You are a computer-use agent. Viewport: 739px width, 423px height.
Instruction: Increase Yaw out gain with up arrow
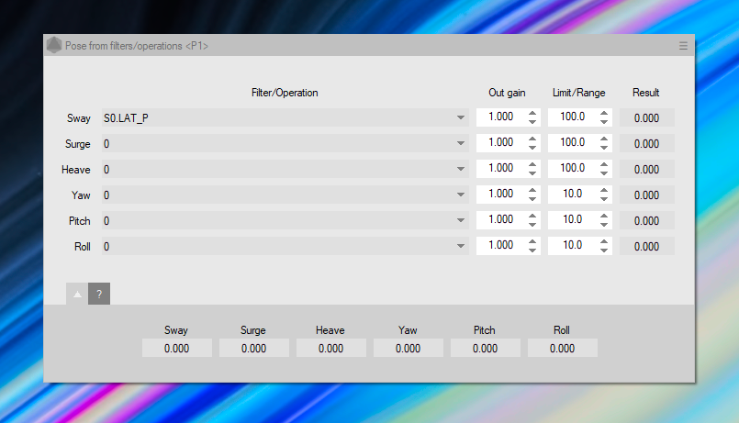click(532, 190)
